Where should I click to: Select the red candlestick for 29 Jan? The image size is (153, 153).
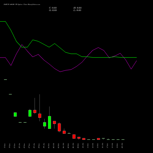40,116
